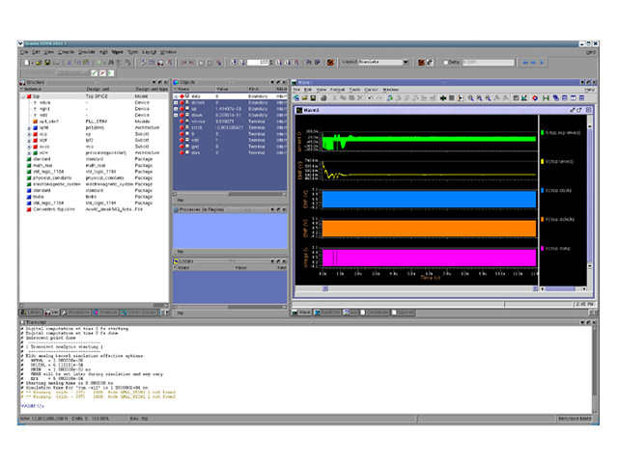Image resolution: width=618 pixels, height=463 pixels.
Task: Click the green checkmark icon in the toolbar
Action: (96, 72)
